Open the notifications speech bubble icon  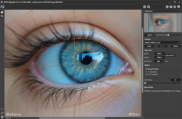coord(179,7)
